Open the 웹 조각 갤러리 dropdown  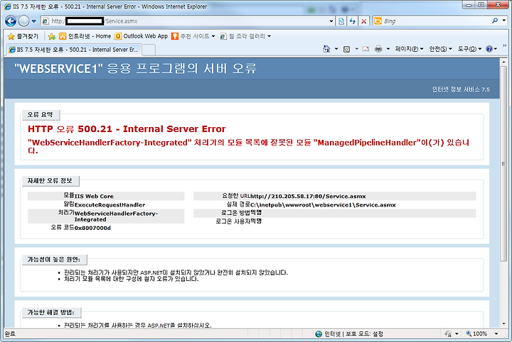click(245, 36)
